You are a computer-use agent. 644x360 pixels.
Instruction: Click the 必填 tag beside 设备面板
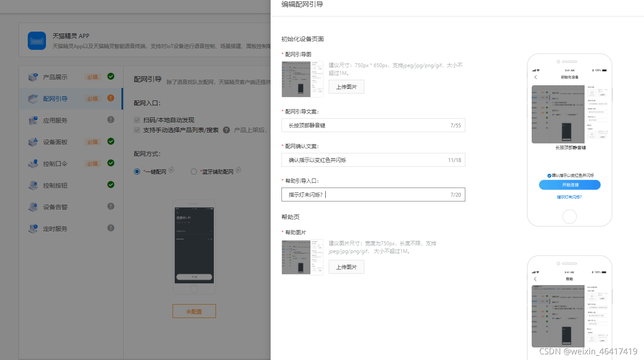click(x=92, y=142)
